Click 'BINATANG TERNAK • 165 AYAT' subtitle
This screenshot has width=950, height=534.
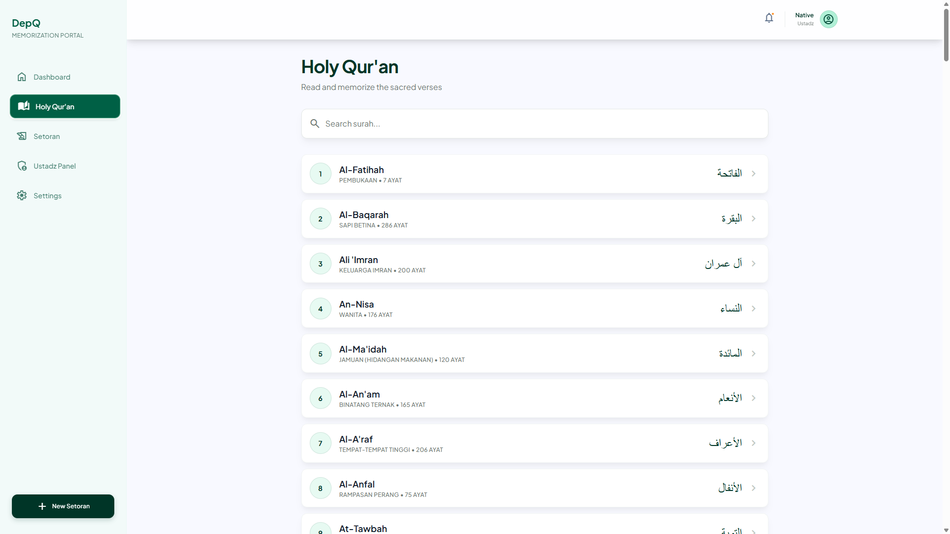coord(382,405)
